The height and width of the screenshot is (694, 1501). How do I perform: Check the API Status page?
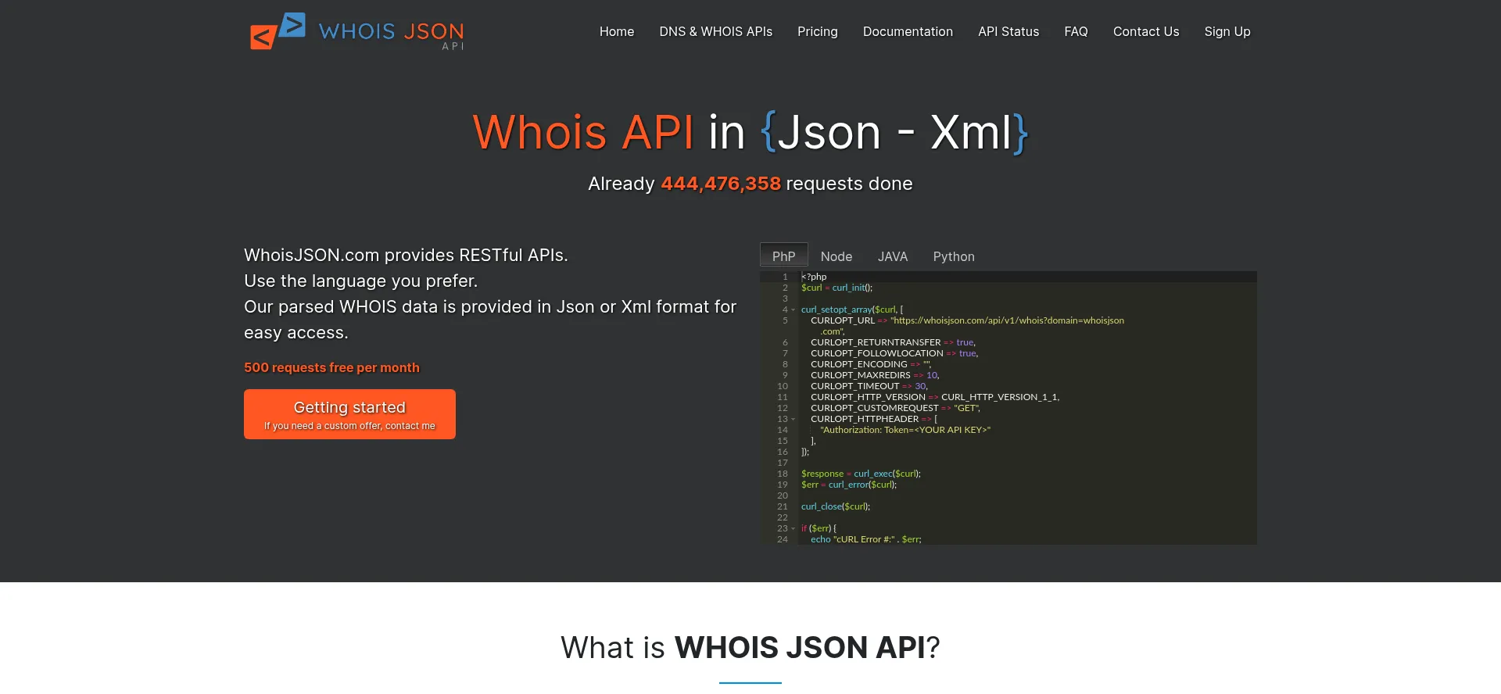pyautogui.click(x=1008, y=31)
